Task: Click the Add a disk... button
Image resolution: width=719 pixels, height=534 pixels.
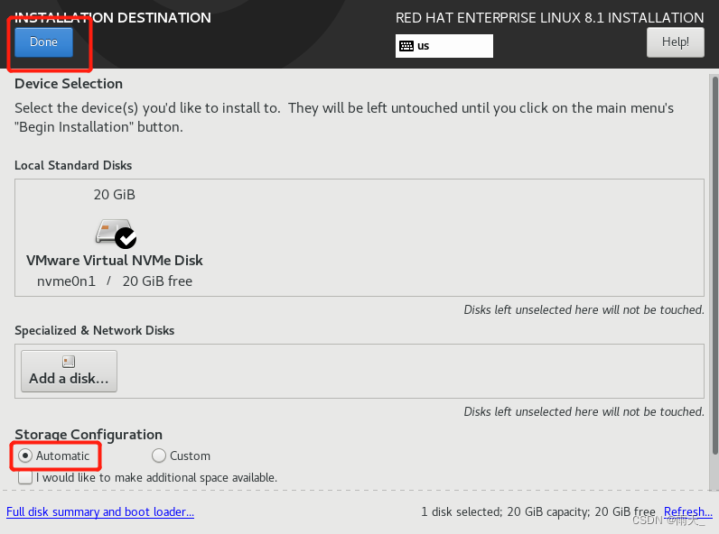Action: pos(69,371)
